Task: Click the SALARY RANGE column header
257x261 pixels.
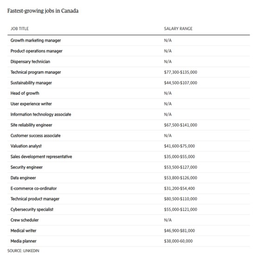Action: click(x=178, y=28)
